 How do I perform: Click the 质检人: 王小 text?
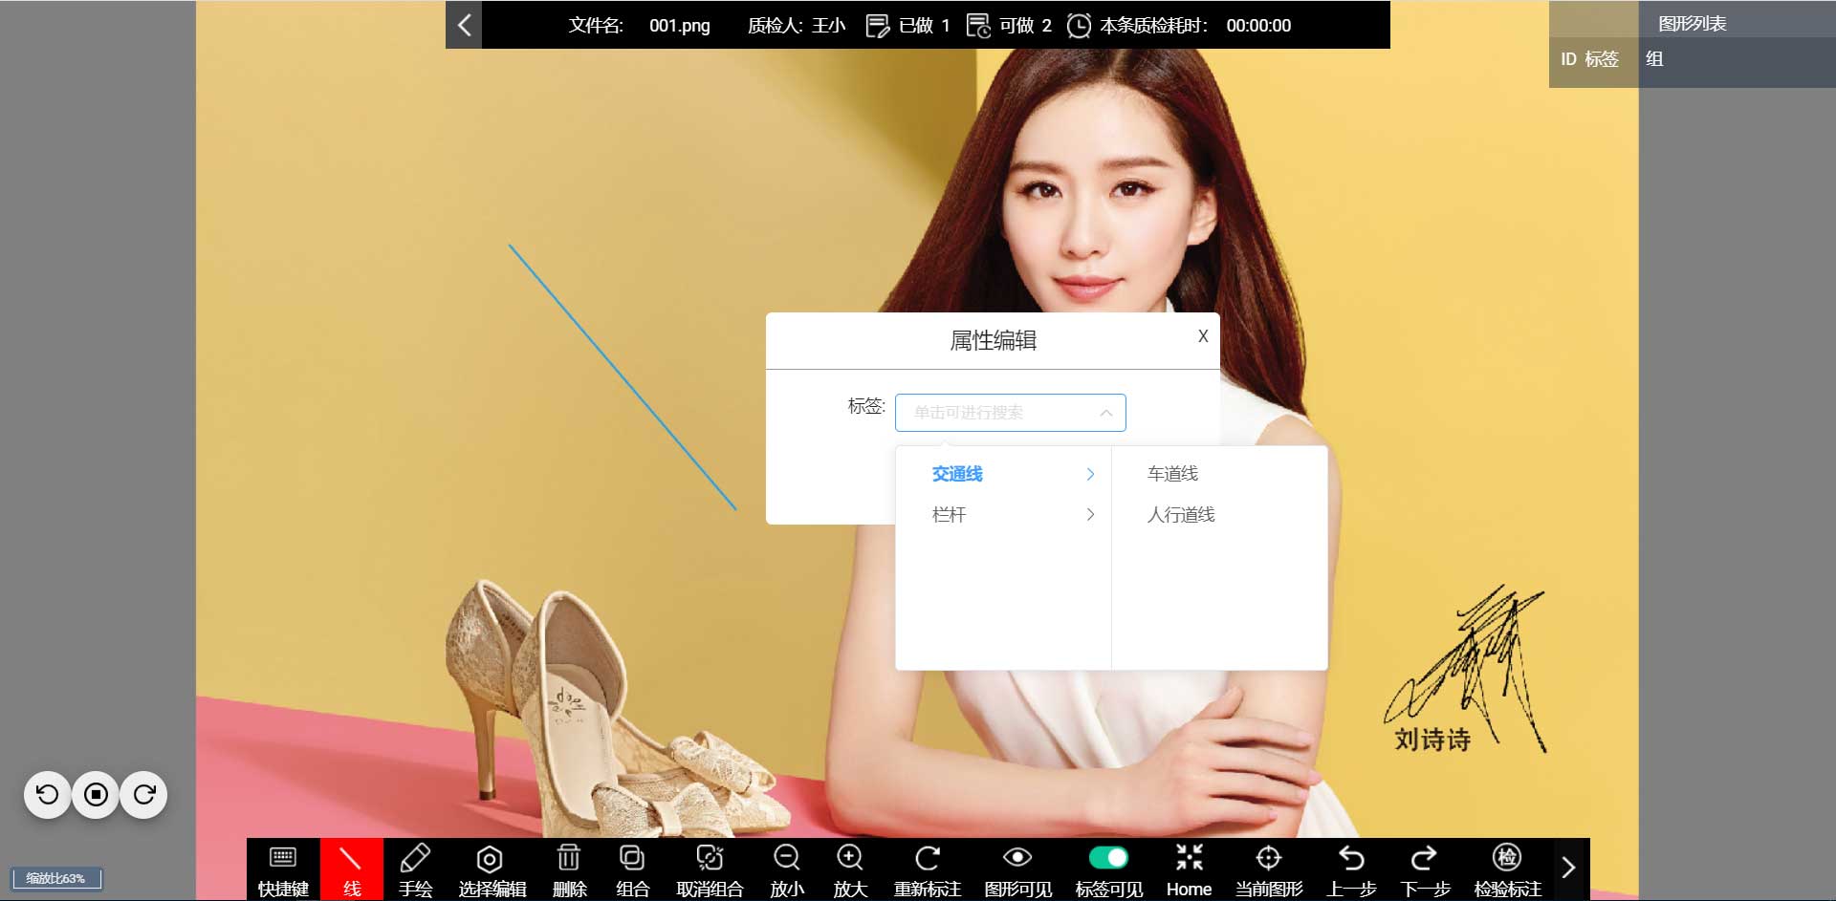pyautogui.click(x=797, y=26)
